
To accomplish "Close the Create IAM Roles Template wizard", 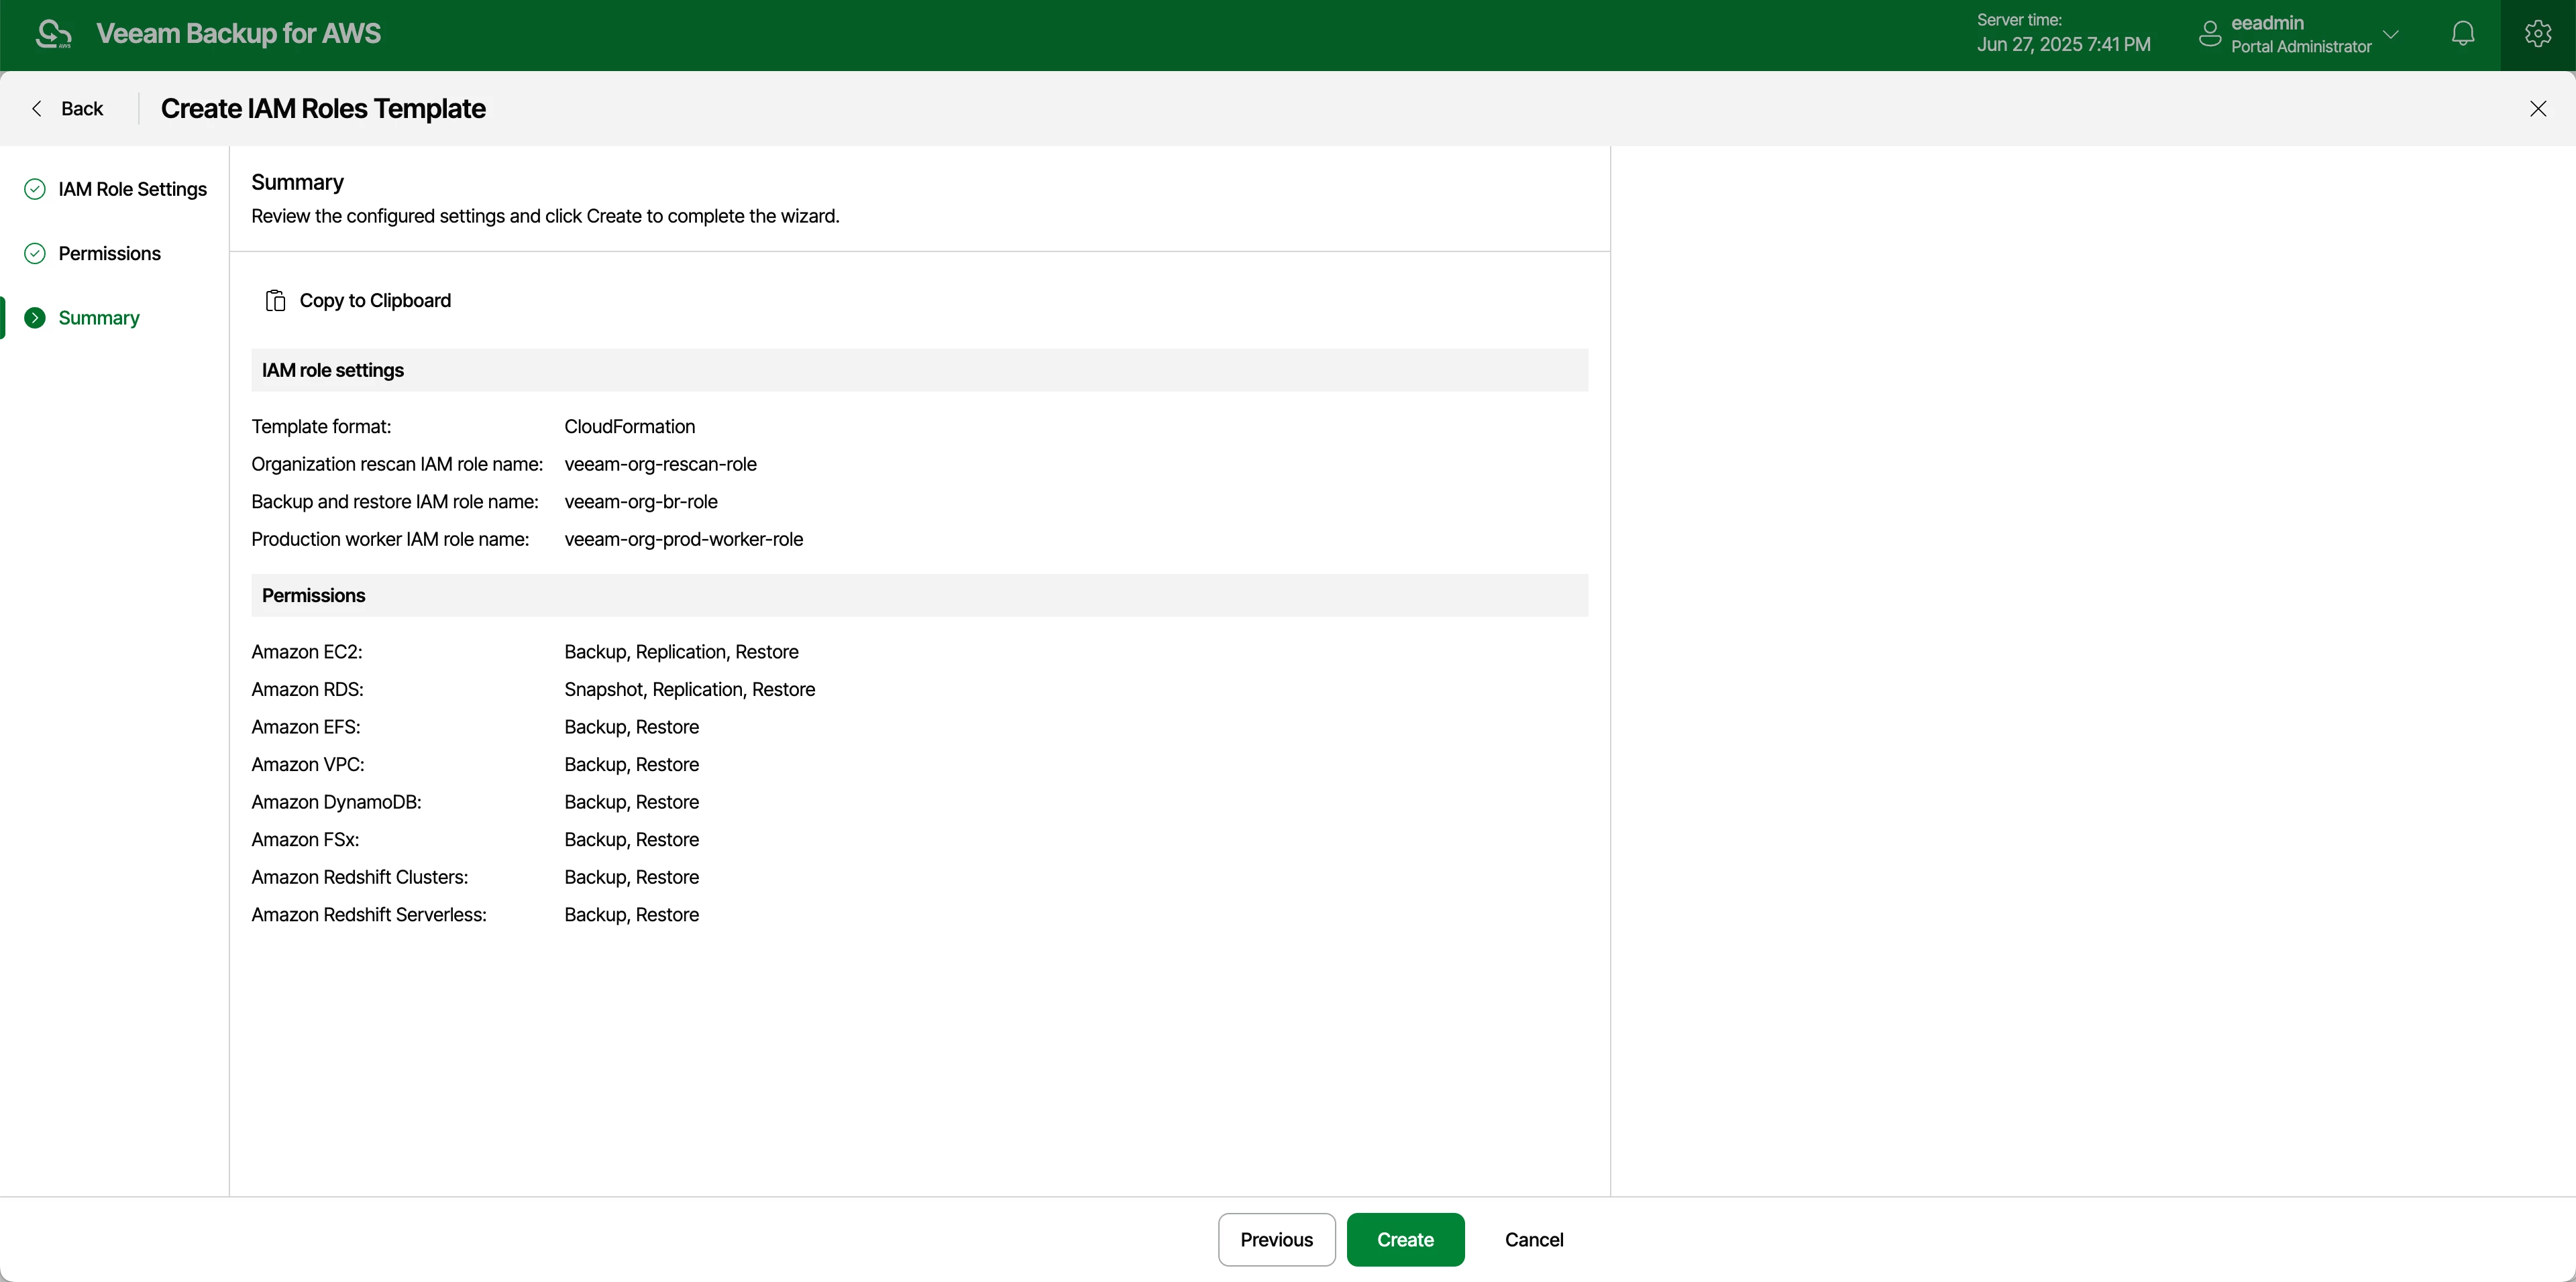I will 2538,109.
